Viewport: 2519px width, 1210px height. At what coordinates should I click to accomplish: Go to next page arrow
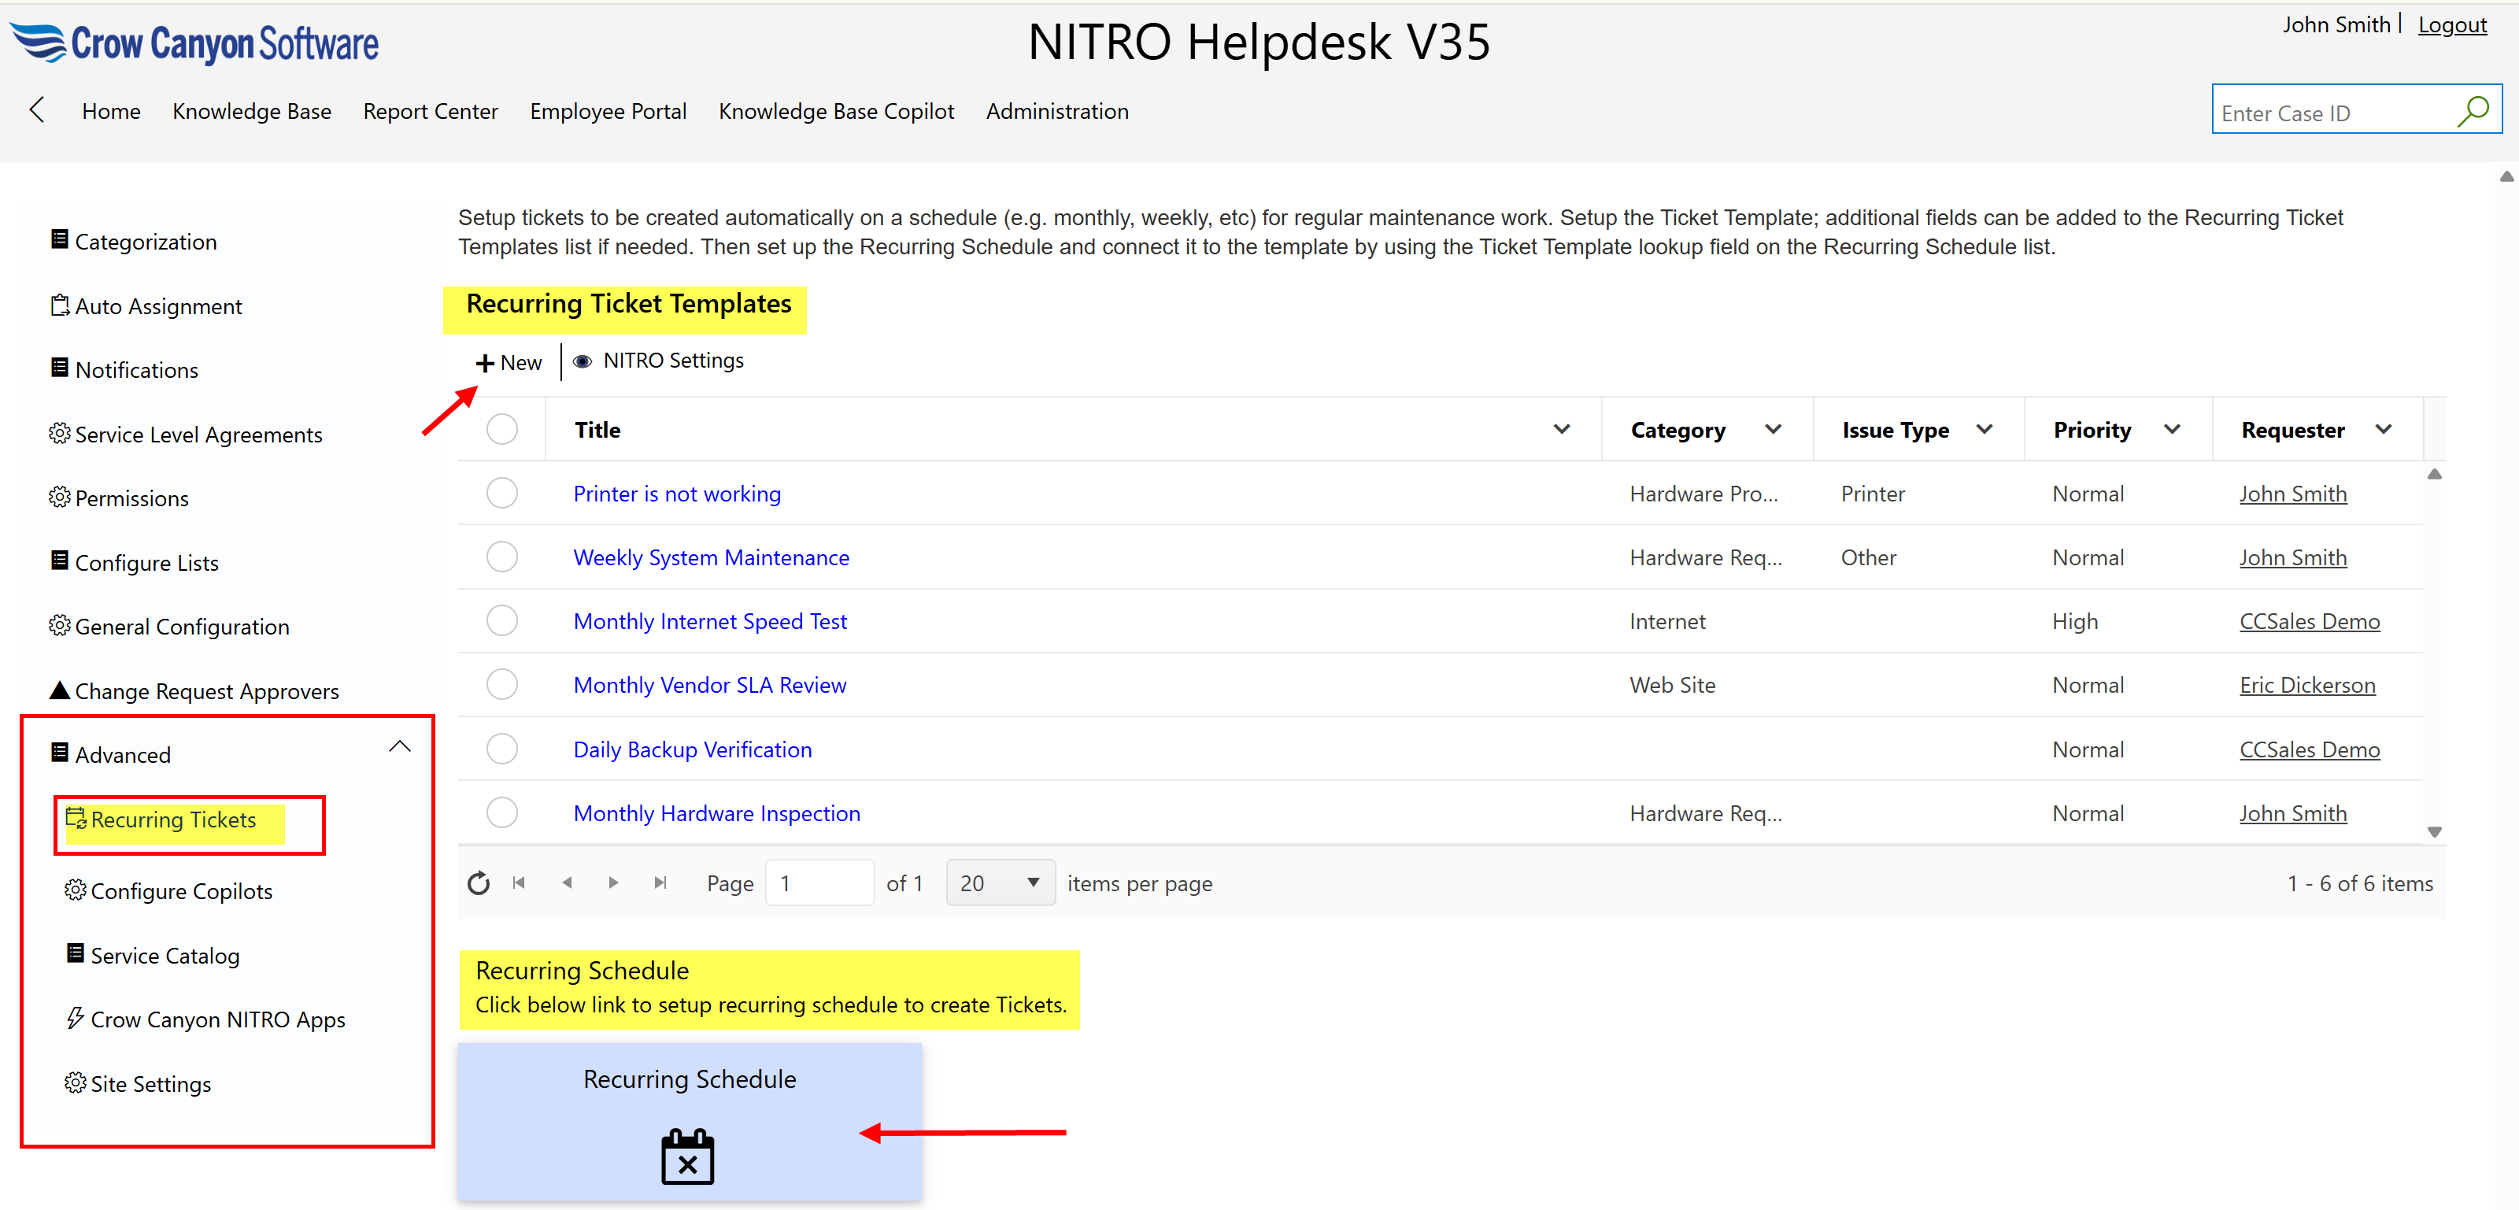pos(613,883)
